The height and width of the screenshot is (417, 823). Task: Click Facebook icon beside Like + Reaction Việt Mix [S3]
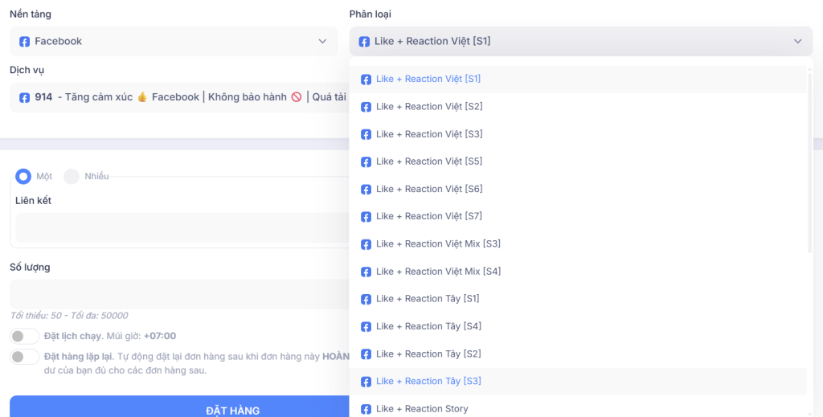(366, 244)
